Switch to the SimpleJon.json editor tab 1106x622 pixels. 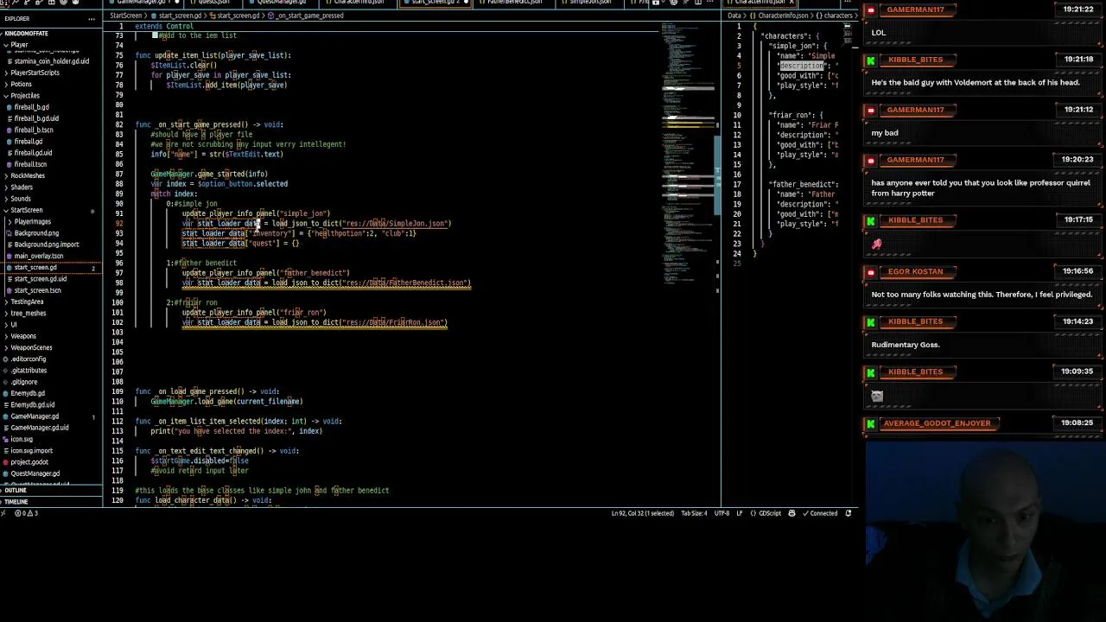(x=589, y=3)
